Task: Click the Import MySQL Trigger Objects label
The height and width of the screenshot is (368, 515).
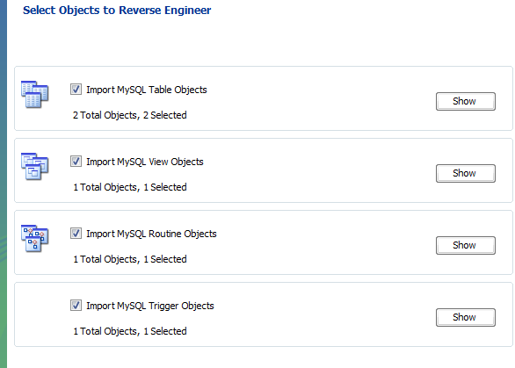Action: pos(150,306)
